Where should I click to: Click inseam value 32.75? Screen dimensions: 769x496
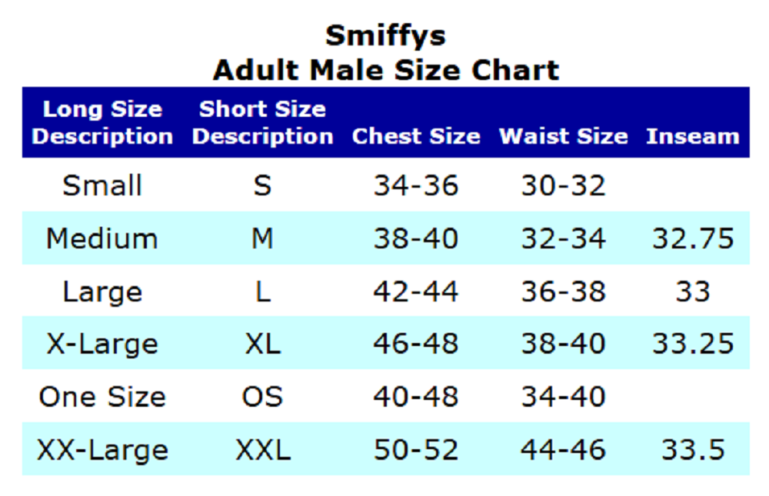693,238
